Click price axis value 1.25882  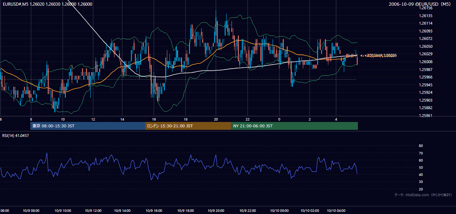(x=426, y=108)
